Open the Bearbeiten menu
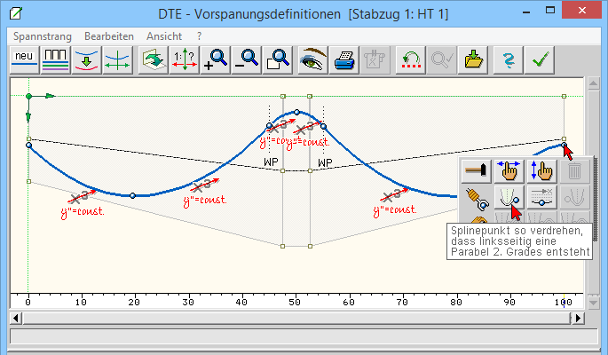 (109, 36)
